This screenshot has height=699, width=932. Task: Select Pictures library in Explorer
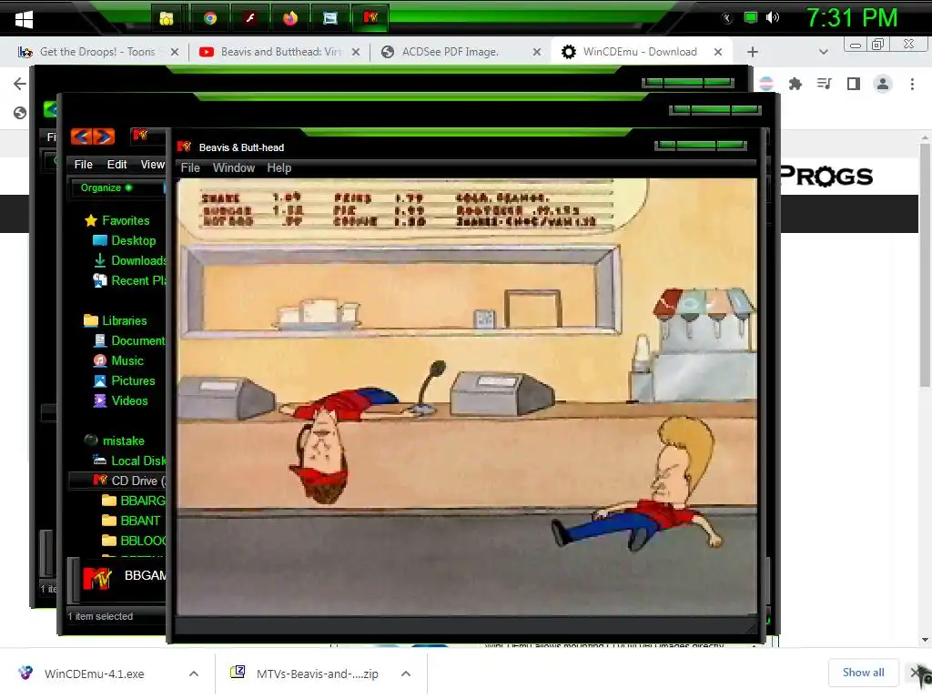pos(133,381)
